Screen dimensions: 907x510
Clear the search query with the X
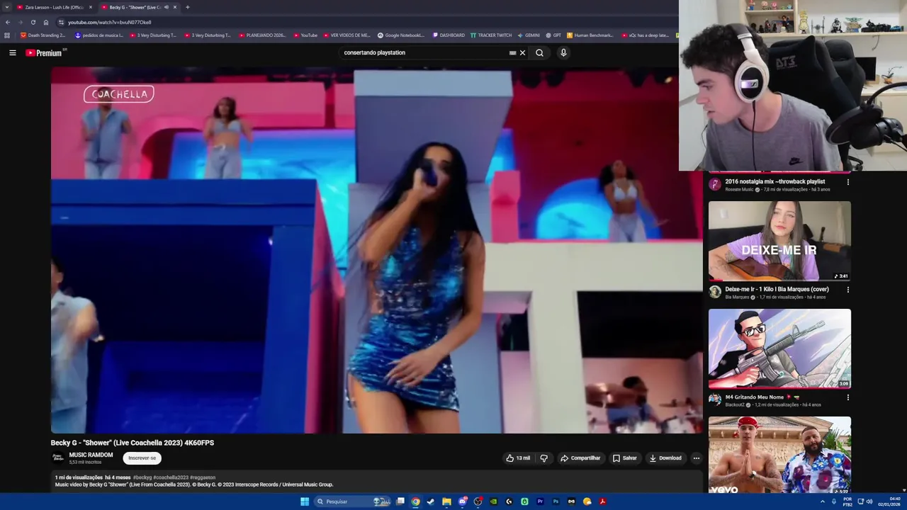coord(522,52)
